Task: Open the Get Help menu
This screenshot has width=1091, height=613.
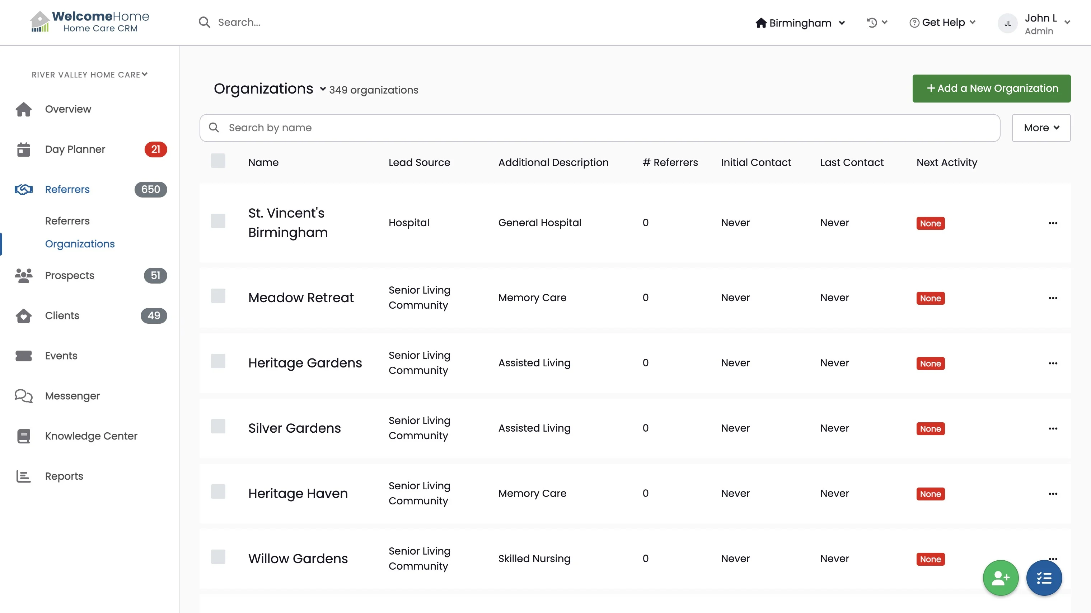Action: click(943, 23)
